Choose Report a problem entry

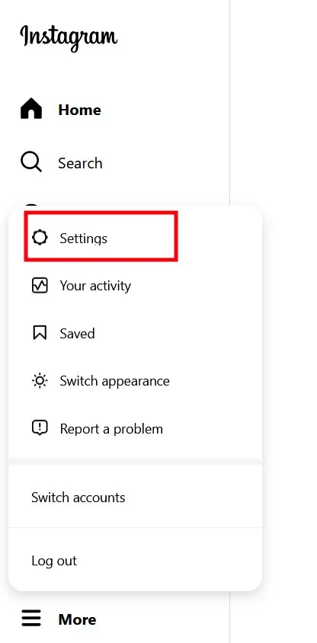pos(111,429)
